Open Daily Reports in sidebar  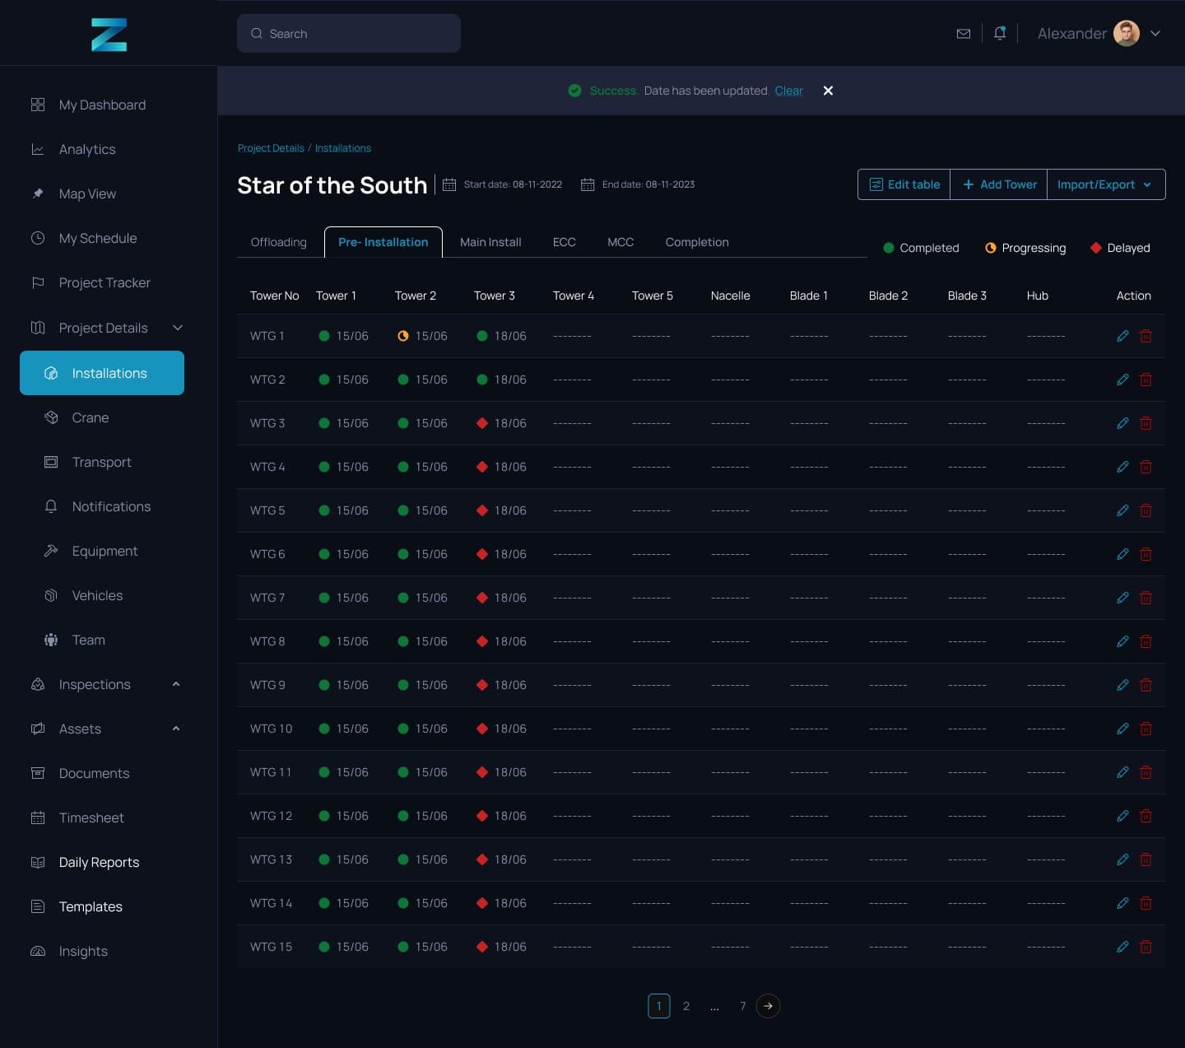tap(99, 862)
